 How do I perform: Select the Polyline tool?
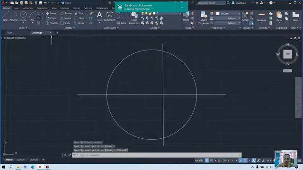(x=14, y=16)
